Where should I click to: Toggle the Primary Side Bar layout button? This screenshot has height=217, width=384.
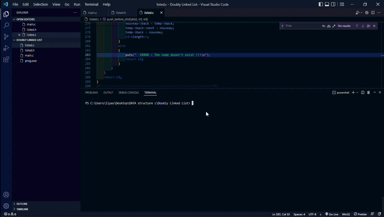tap(321, 4)
